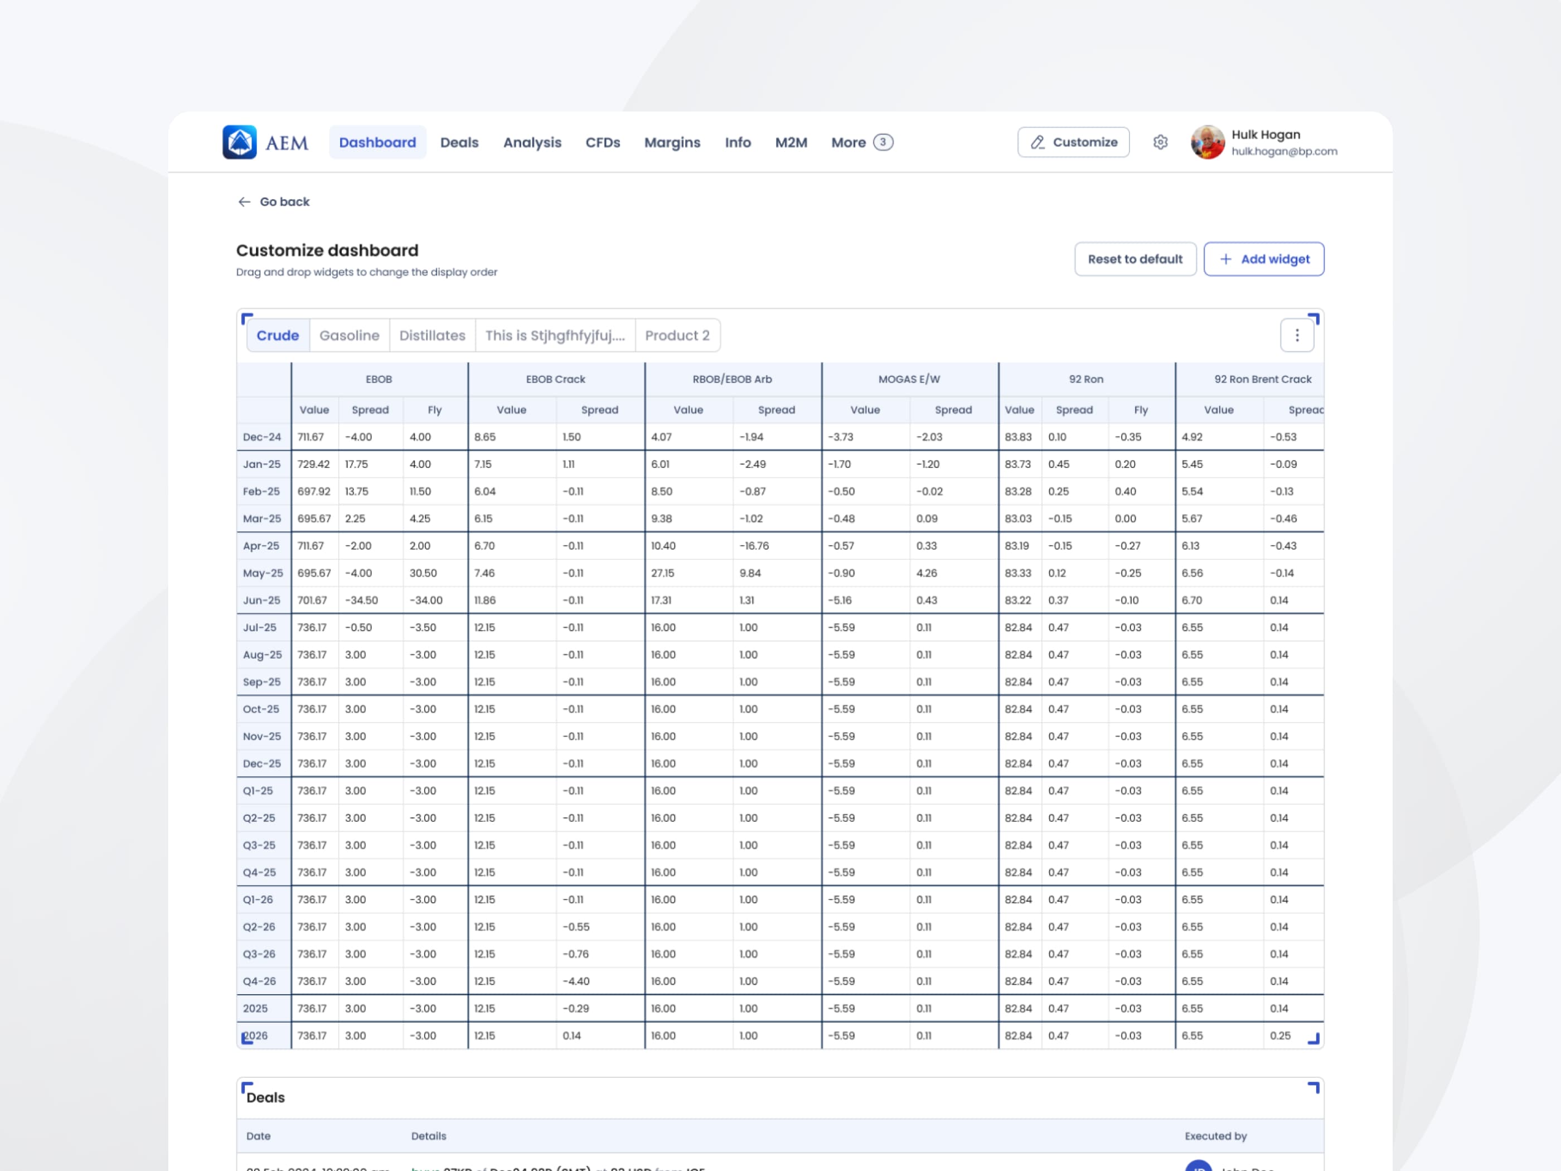Click the EBOB Crack value 11.86
1561x1171 pixels.
coord(485,600)
